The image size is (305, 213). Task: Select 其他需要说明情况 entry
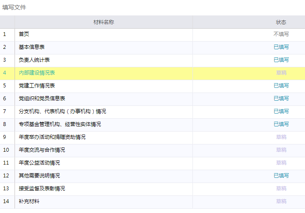click(x=39, y=176)
